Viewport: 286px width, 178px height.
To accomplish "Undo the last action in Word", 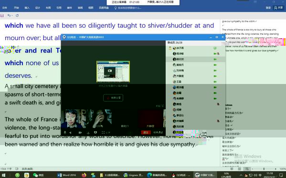I will click(x=9, y=16).
